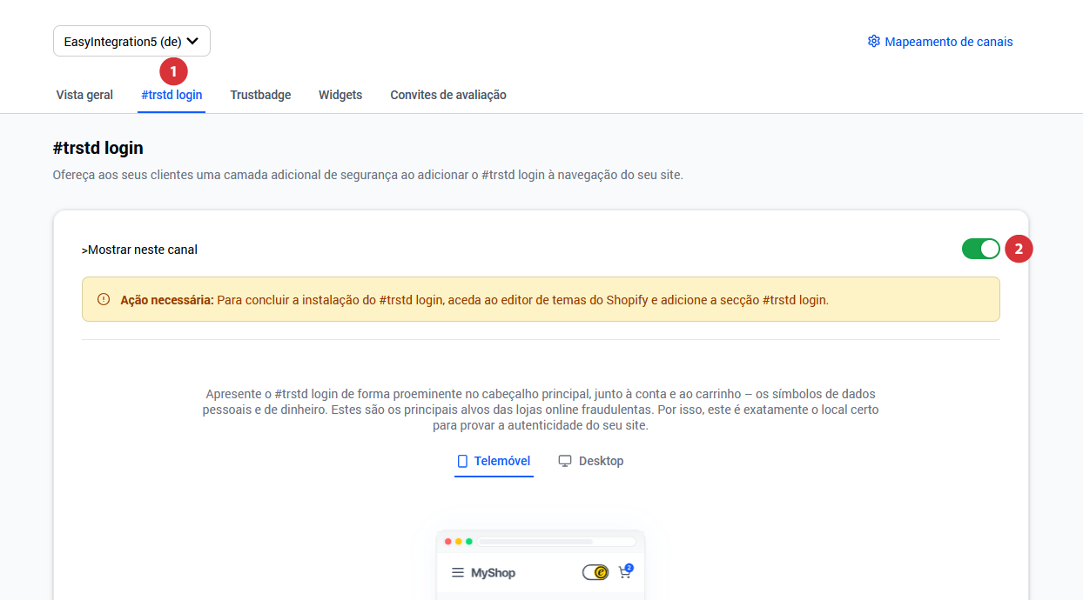Select the #trstd login tab

click(172, 95)
